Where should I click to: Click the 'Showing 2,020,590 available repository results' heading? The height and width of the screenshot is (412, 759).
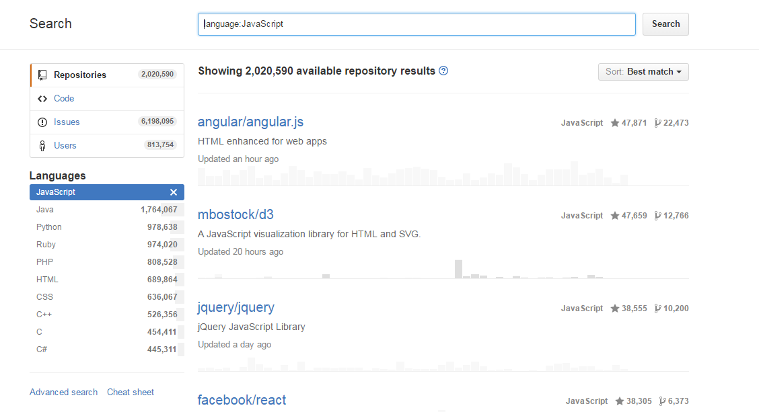pos(316,71)
